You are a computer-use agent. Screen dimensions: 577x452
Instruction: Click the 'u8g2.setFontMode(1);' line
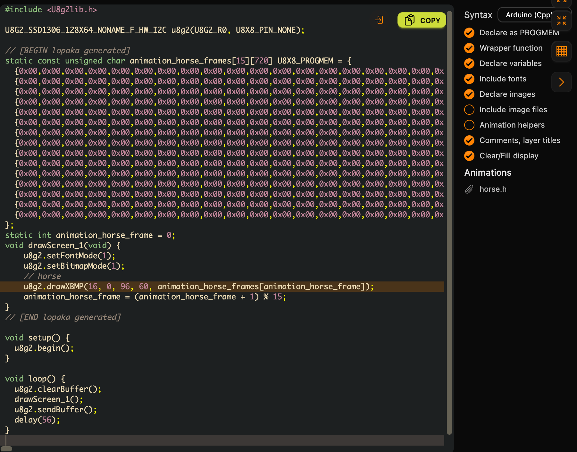pyautogui.click(x=69, y=256)
